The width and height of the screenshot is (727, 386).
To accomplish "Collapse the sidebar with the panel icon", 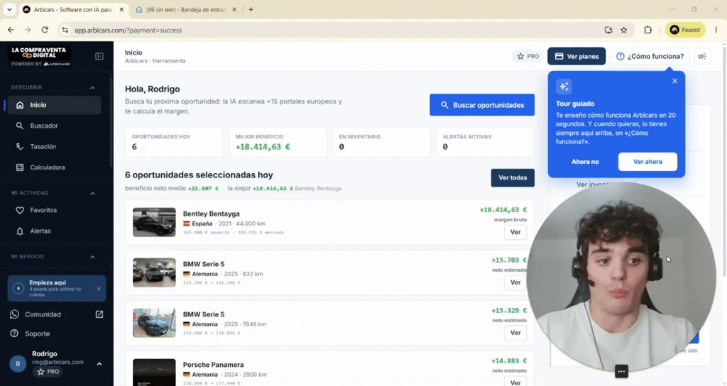I will pos(99,56).
